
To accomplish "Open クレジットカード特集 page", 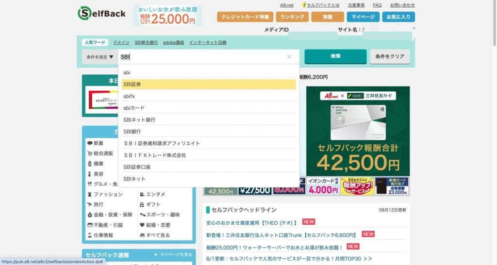I will point(245,17).
